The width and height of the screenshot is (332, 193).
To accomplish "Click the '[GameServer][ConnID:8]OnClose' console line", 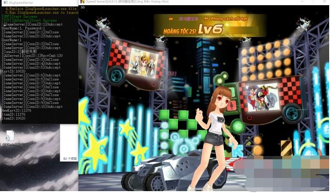I will tap(30, 95).
